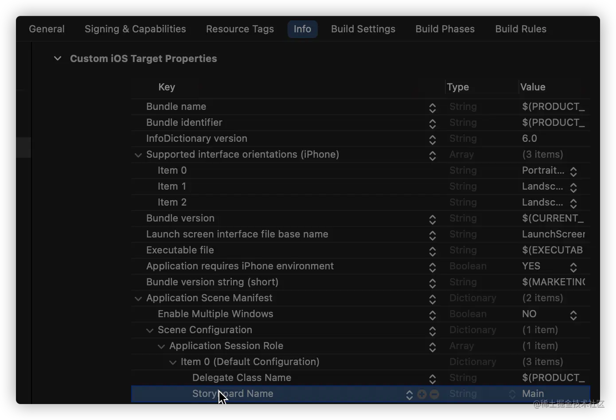Open Item 0 Portrait orientation value picker
Screen dimensions: 616x420
573,171
